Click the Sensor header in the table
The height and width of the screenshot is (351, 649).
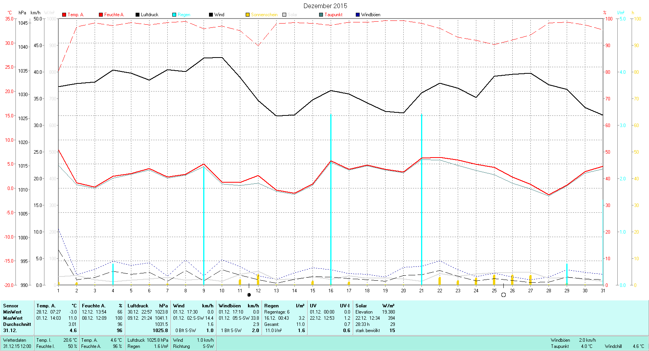[11, 306]
